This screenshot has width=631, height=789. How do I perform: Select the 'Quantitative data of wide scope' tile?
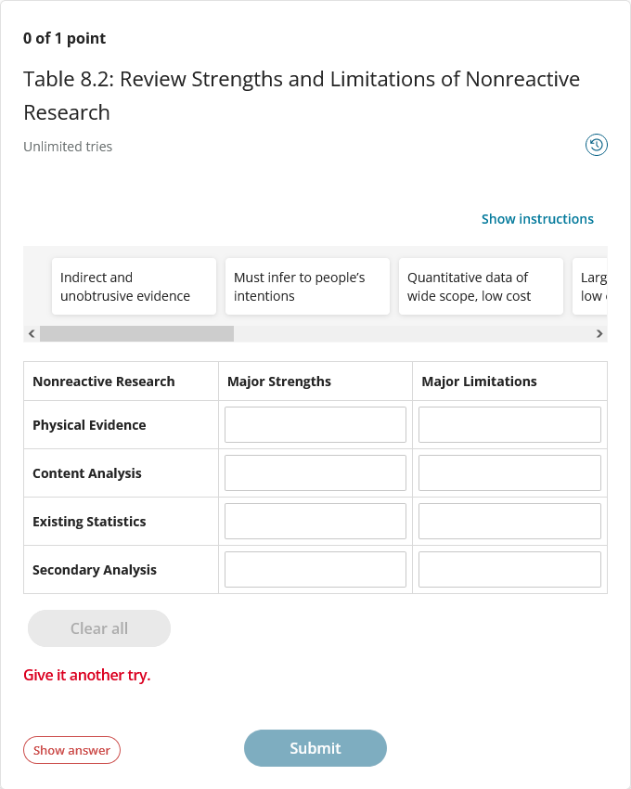[480, 286]
